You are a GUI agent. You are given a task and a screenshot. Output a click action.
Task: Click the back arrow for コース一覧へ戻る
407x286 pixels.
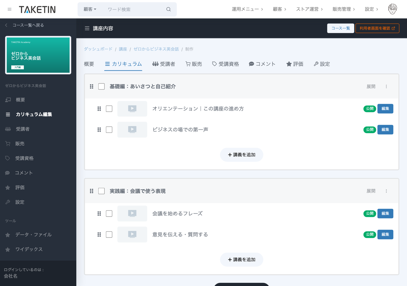(6, 25)
